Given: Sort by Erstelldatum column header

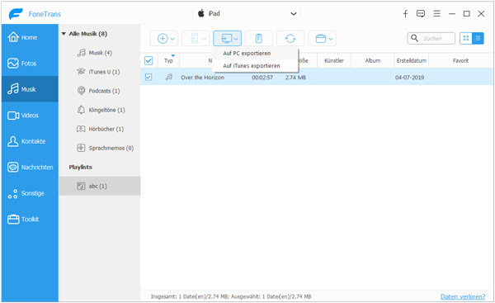Looking at the screenshot, I should coord(412,60).
